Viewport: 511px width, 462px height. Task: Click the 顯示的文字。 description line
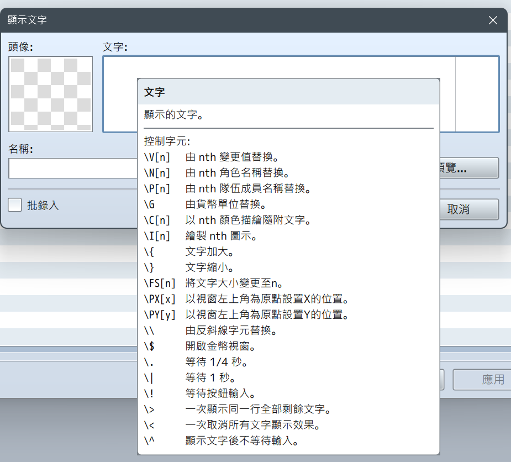[x=174, y=115]
